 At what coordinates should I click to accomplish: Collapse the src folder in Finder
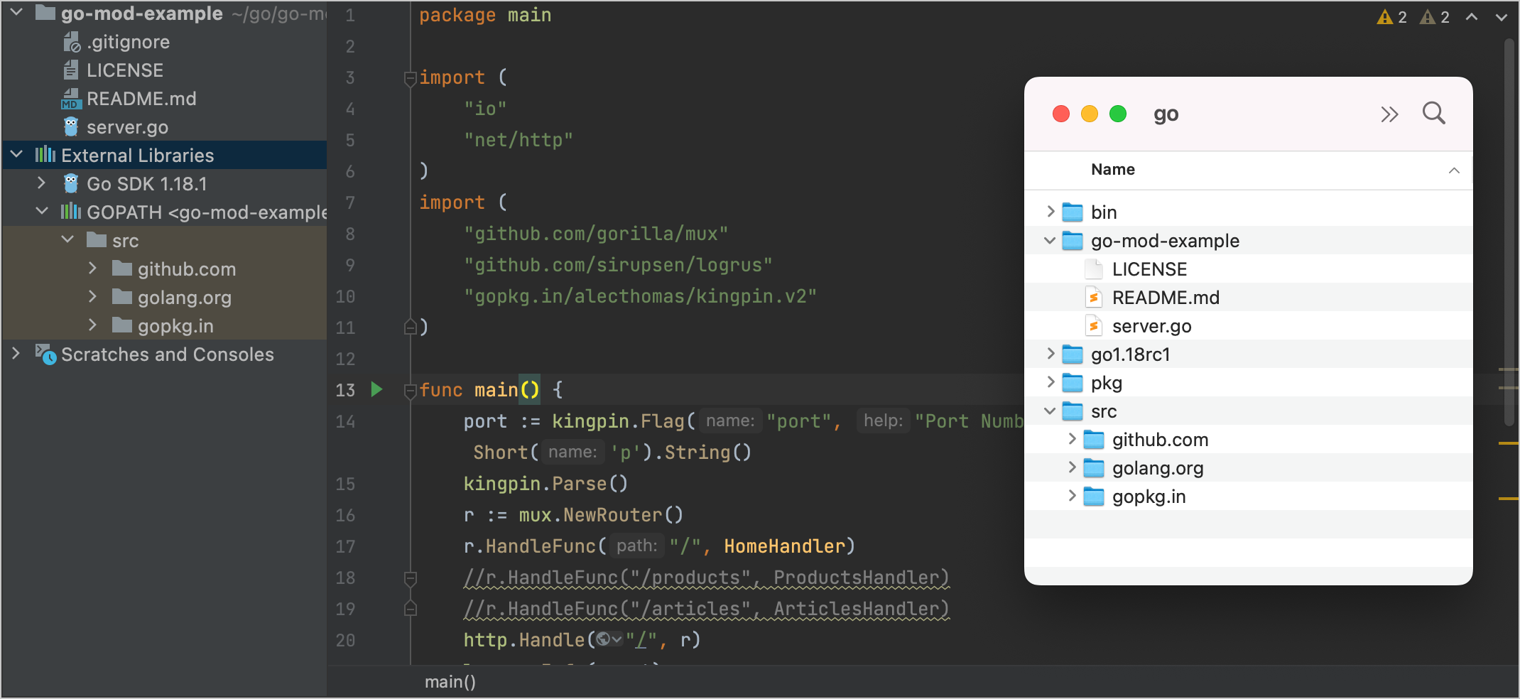1050,411
